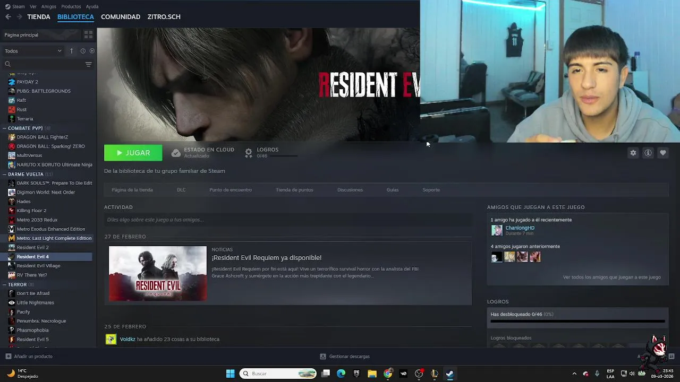The height and width of the screenshot is (382, 680).
Task: Open the Amigos menu
Action: (49, 6)
